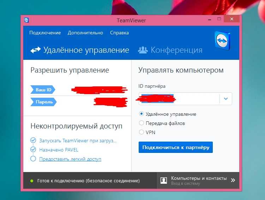Viewport: 265px width, 200px height.
Task: Select Передача файлов radio button
Action: click(x=141, y=123)
